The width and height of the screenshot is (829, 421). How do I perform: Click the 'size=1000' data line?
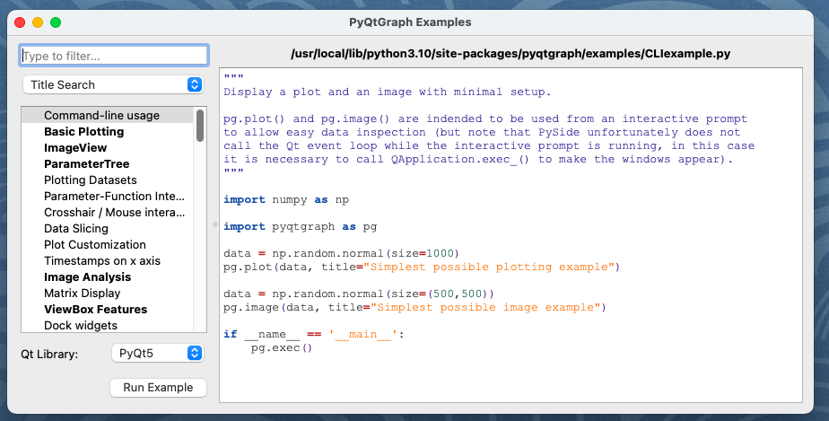pyautogui.click(x=342, y=253)
